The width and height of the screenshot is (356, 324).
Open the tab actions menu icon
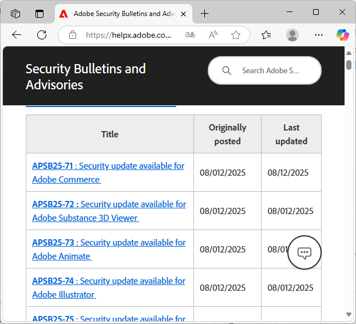pos(39,13)
